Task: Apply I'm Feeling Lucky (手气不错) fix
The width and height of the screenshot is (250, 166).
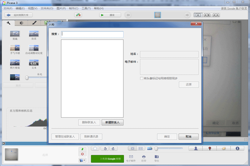Action: 15,48
